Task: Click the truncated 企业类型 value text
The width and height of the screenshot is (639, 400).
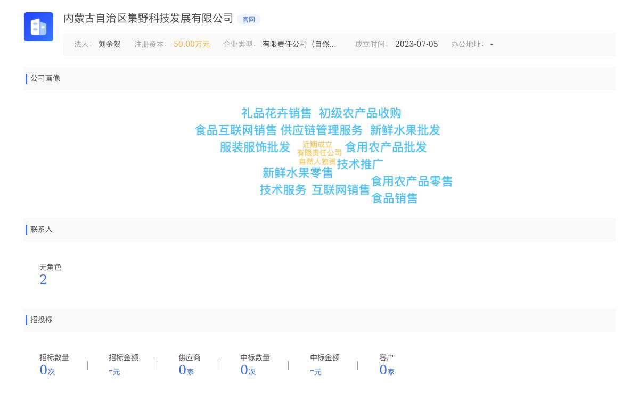Action: click(x=299, y=45)
